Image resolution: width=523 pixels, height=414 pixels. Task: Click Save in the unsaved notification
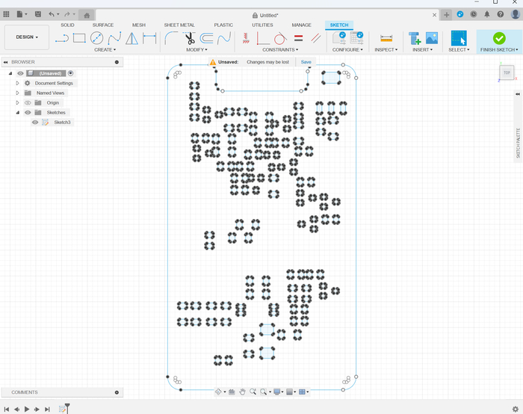tap(306, 62)
